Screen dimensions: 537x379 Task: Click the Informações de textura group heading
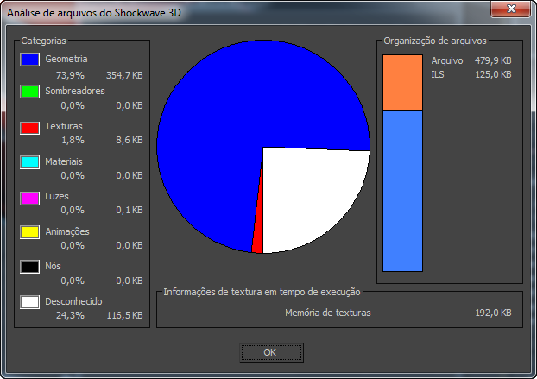coord(262,292)
